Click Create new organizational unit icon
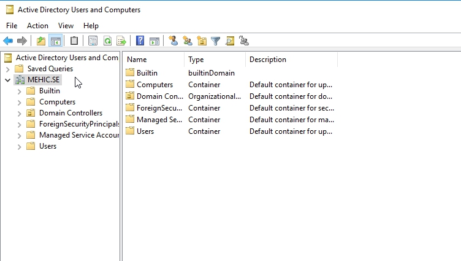 click(202, 41)
